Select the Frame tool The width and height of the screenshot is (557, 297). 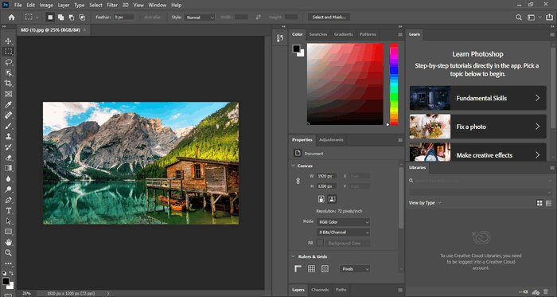pos(8,94)
